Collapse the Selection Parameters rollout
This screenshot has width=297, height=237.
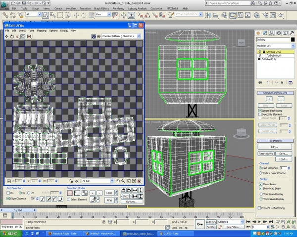pyautogui.click(x=275, y=93)
